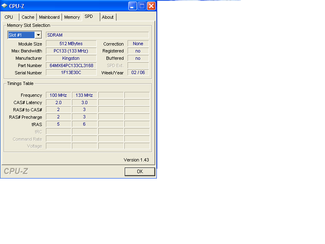Click the Max Bandwidth label
Viewport: 325px width, 244px height.
coord(27,51)
